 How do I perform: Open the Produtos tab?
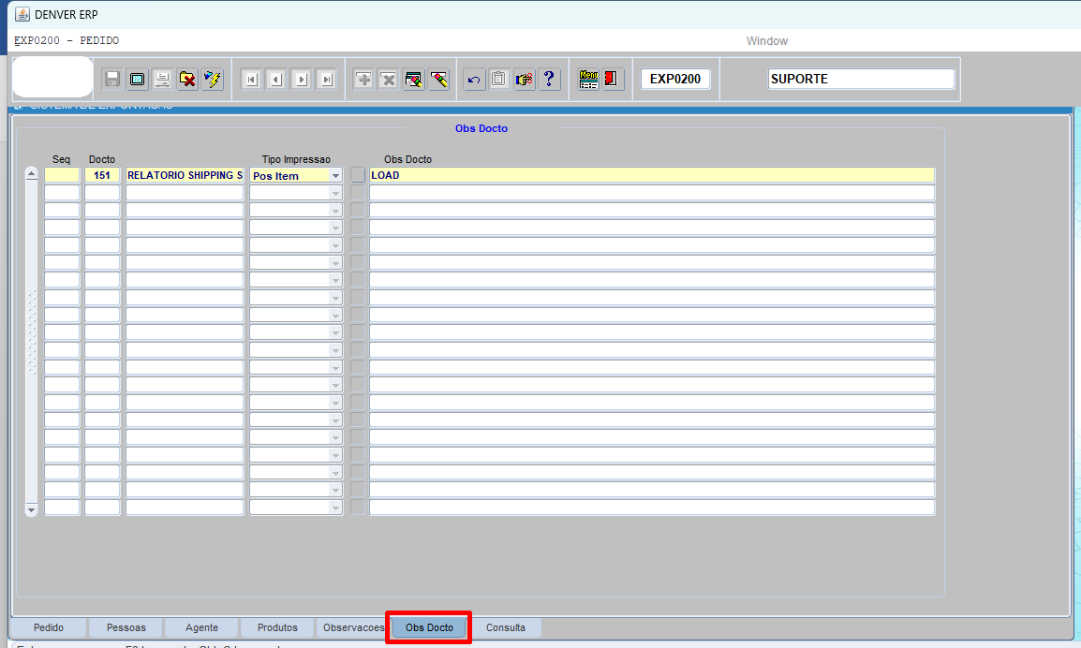tap(278, 627)
